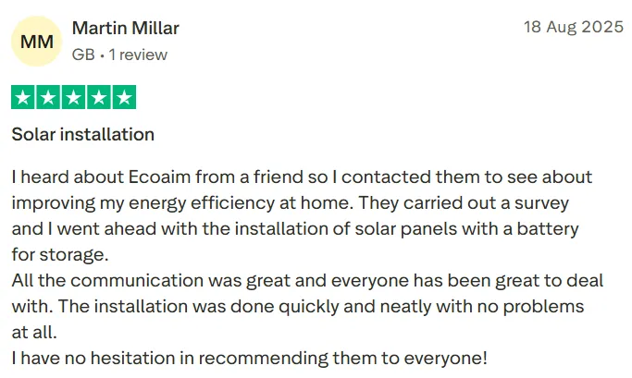Open the Solar installation review title
Viewport: 632px width, 378px height.
(x=83, y=134)
